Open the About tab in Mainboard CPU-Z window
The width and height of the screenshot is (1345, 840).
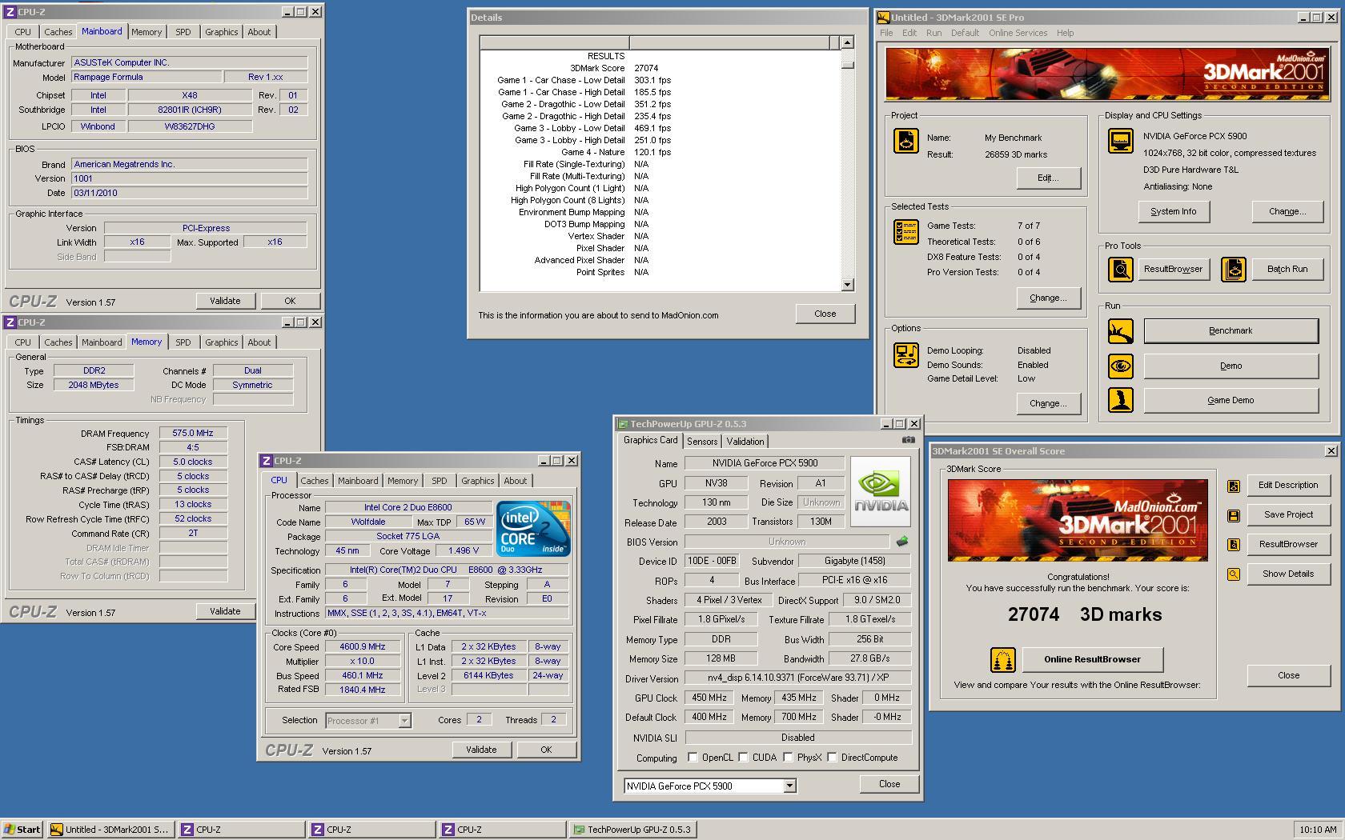click(x=259, y=32)
